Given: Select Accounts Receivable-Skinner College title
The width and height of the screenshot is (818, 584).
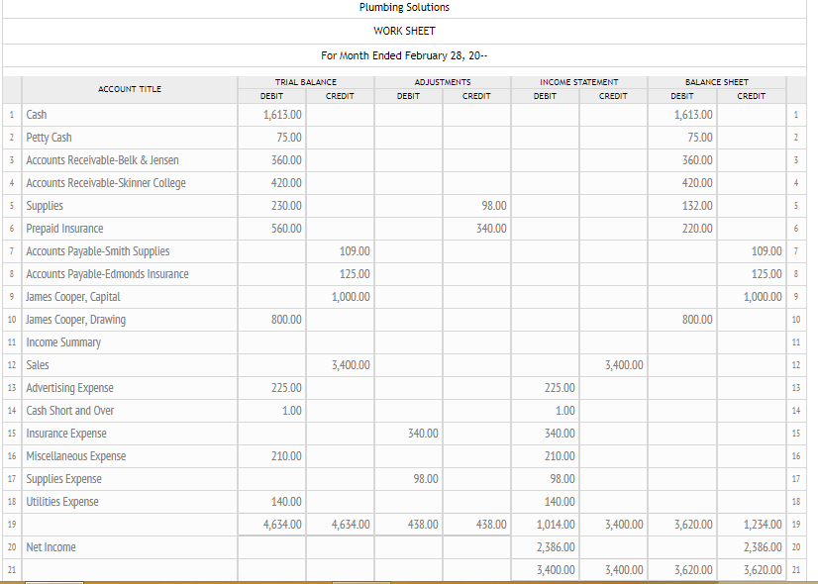Looking at the screenshot, I should [x=130, y=183].
